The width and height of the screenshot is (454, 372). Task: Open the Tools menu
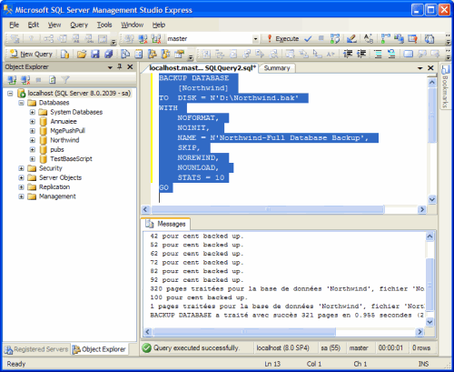104,25
